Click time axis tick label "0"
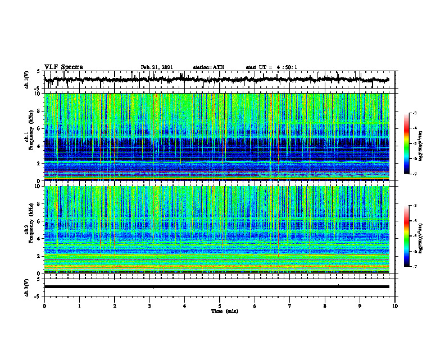This screenshot has height=343, width=445. click(x=44, y=306)
